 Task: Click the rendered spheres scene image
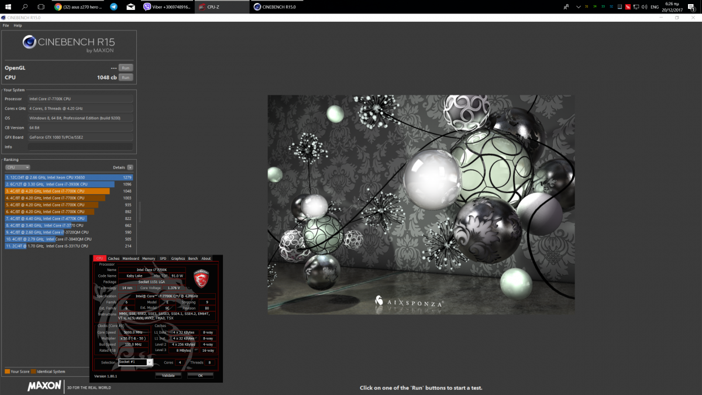[x=421, y=205]
